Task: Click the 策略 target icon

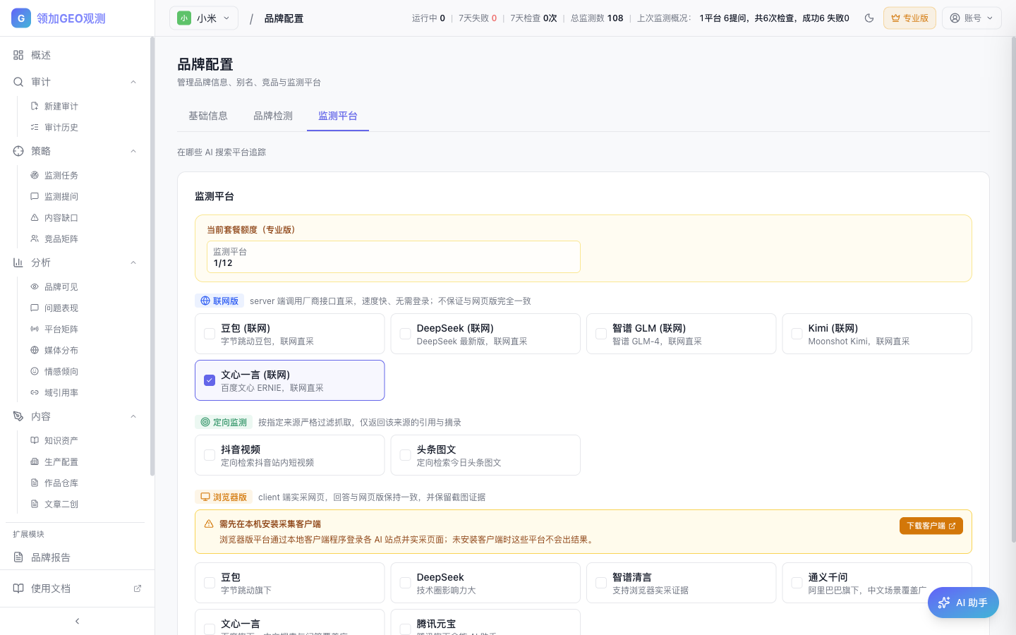Action: pyautogui.click(x=18, y=151)
